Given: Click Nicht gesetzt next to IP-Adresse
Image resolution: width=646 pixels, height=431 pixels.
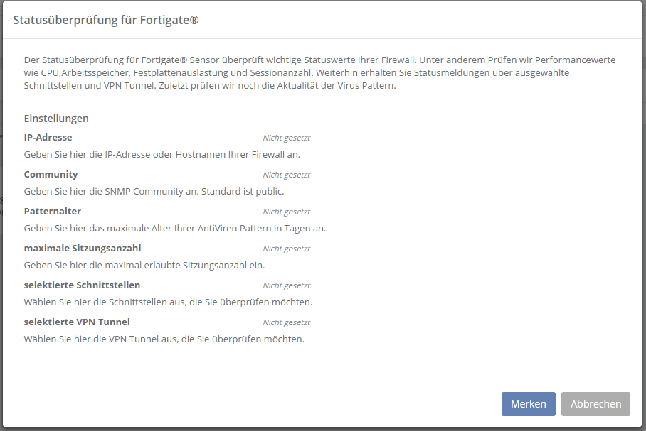Looking at the screenshot, I should (x=287, y=137).
